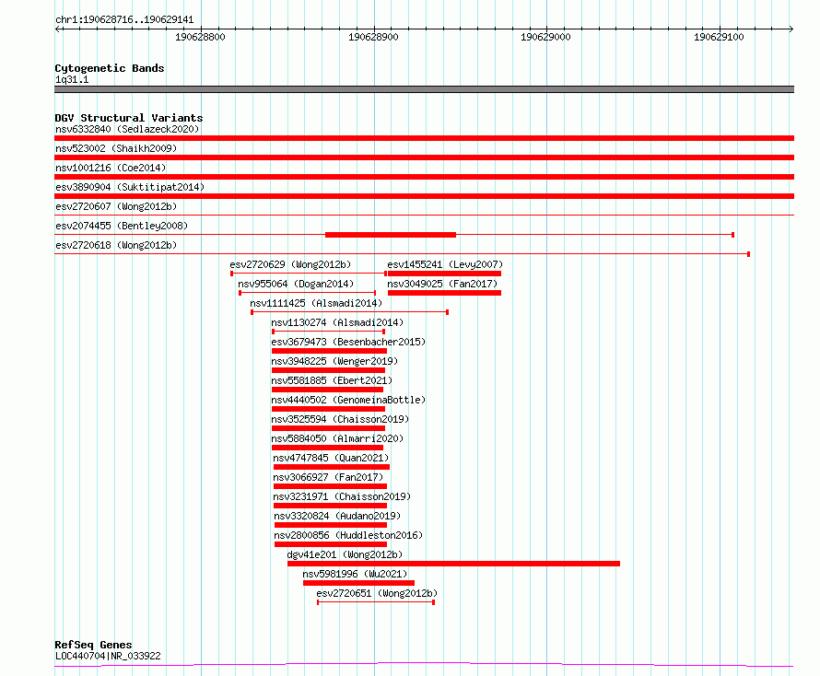
Task: Click the red bar under nsv6332840
Action: coord(424,138)
